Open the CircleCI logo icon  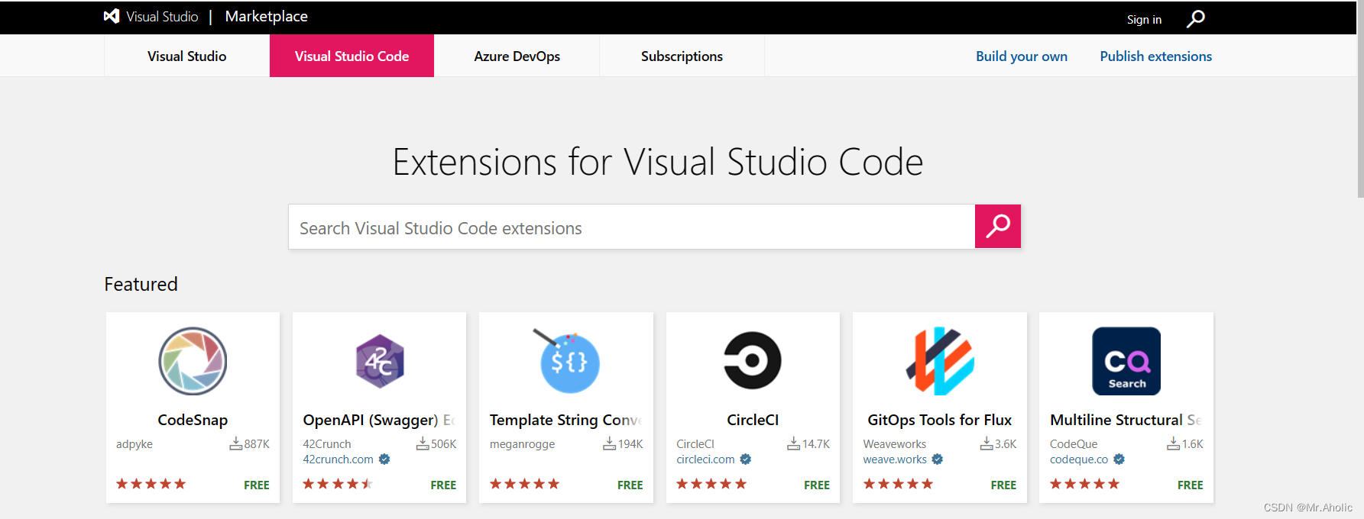(x=753, y=361)
